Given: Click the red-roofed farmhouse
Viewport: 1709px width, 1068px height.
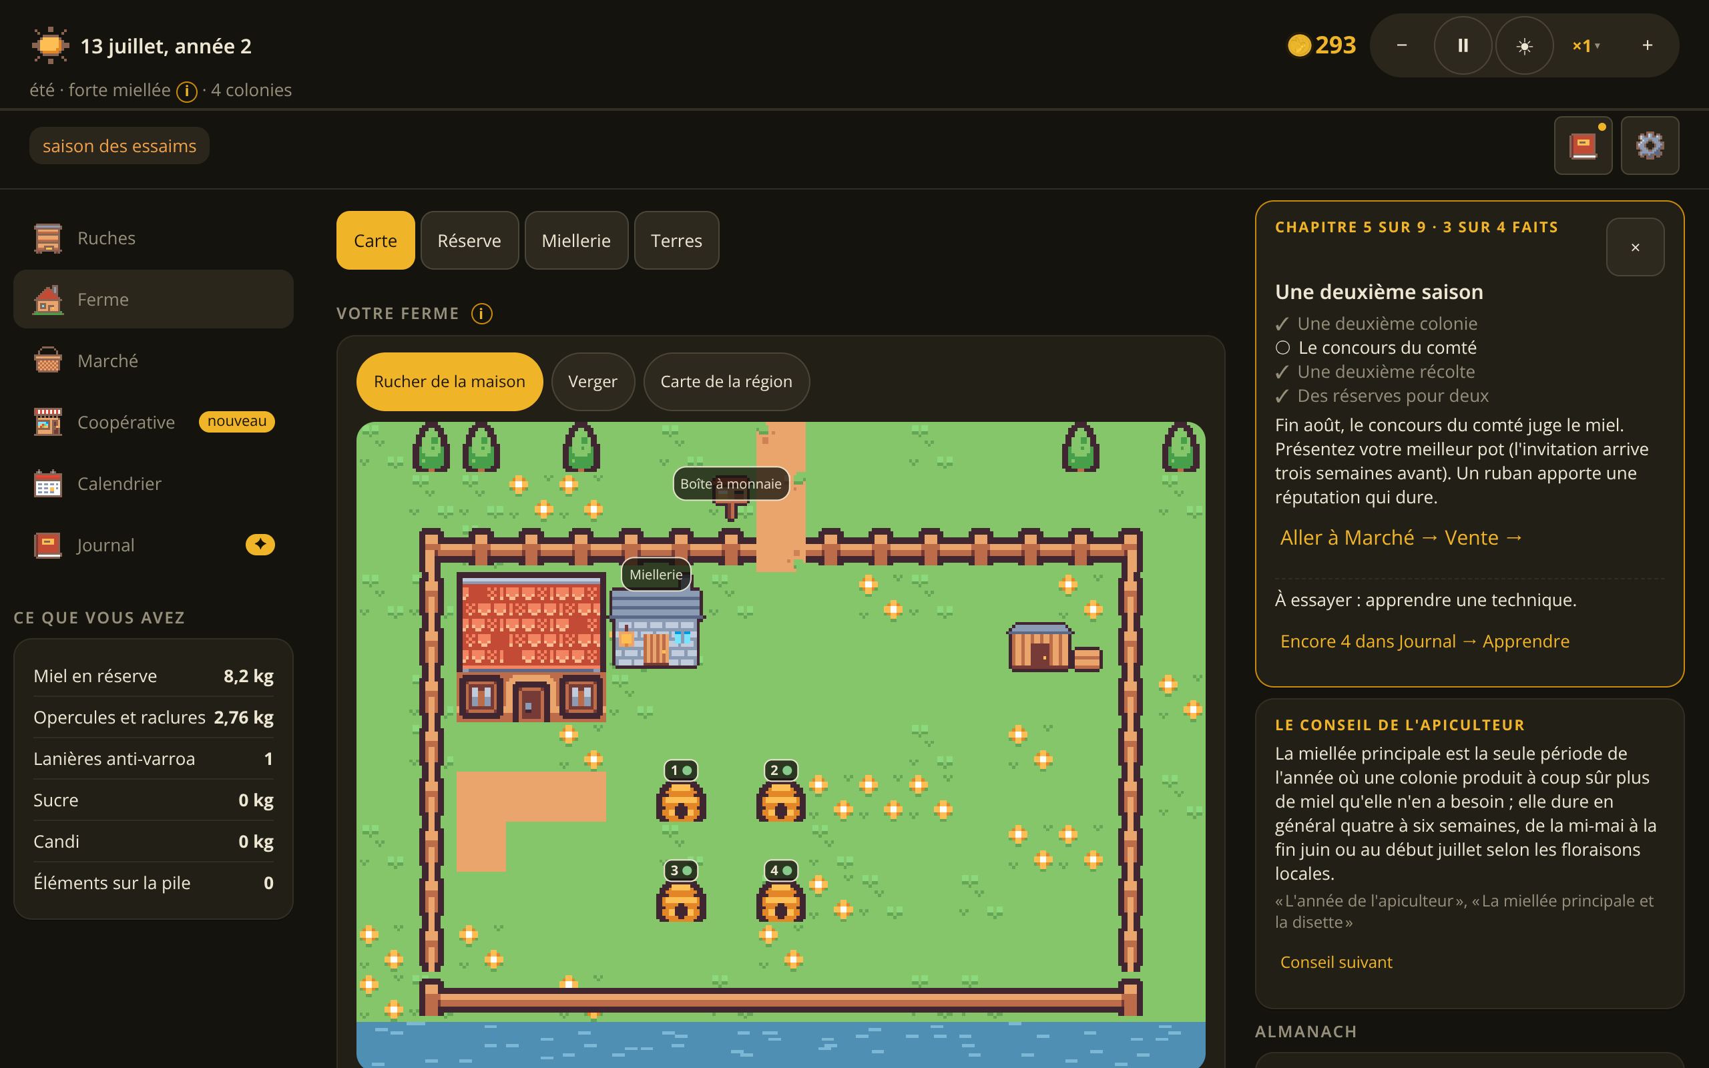Looking at the screenshot, I should 530,647.
